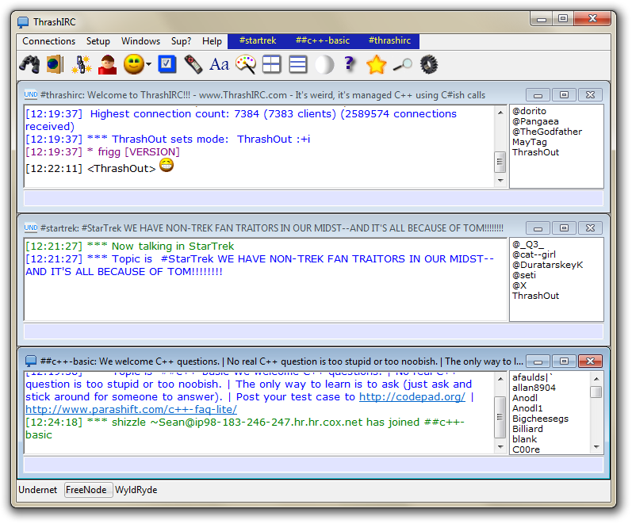Select user @cat--girl in #startrek list
This screenshot has height=524, width=632.
pos(534,254)
